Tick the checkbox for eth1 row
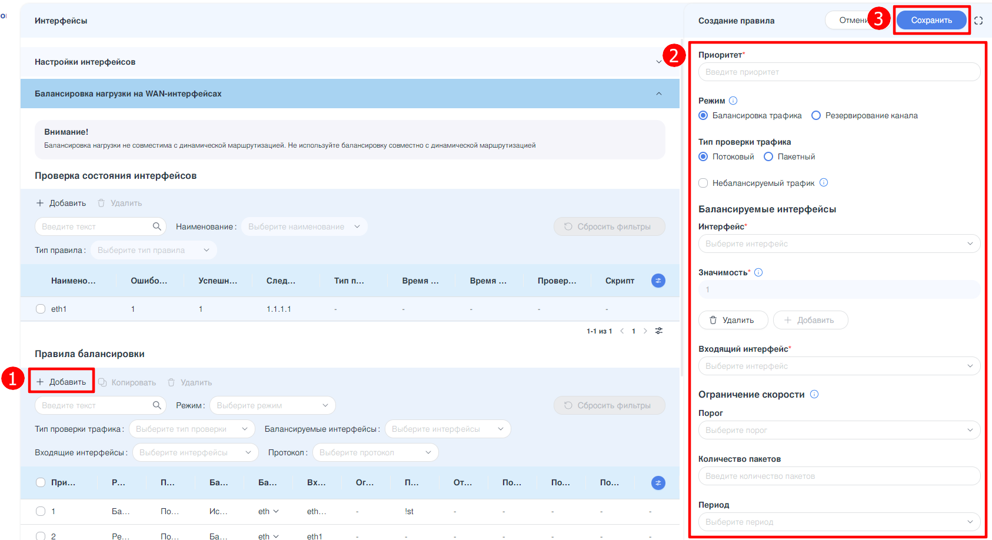Image resolution: width=992 pixels, height=540 pixels. coord(41,309)
